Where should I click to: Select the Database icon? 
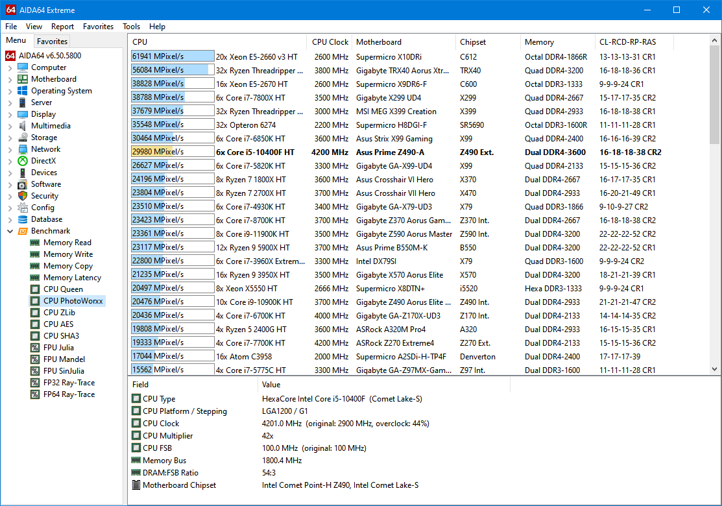coord(23,219)
